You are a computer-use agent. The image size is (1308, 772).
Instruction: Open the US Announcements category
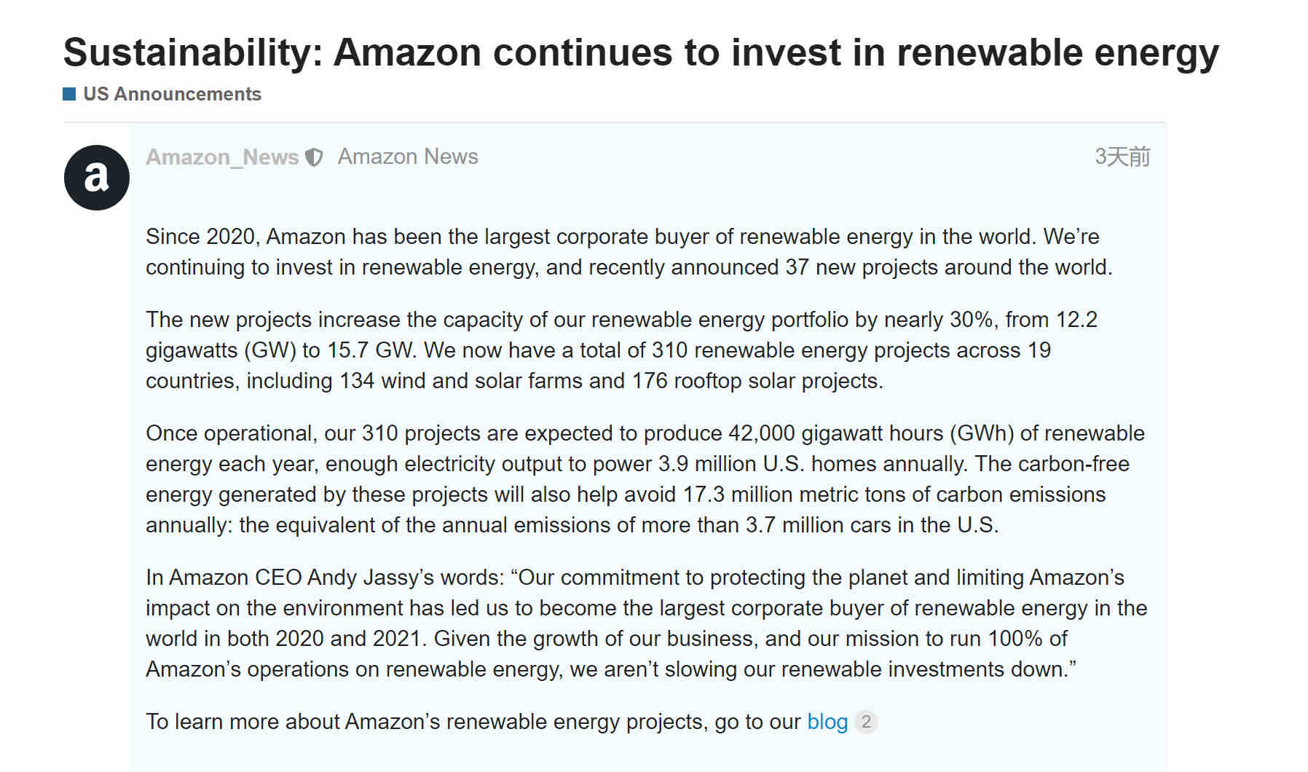[x=172, y=94]
